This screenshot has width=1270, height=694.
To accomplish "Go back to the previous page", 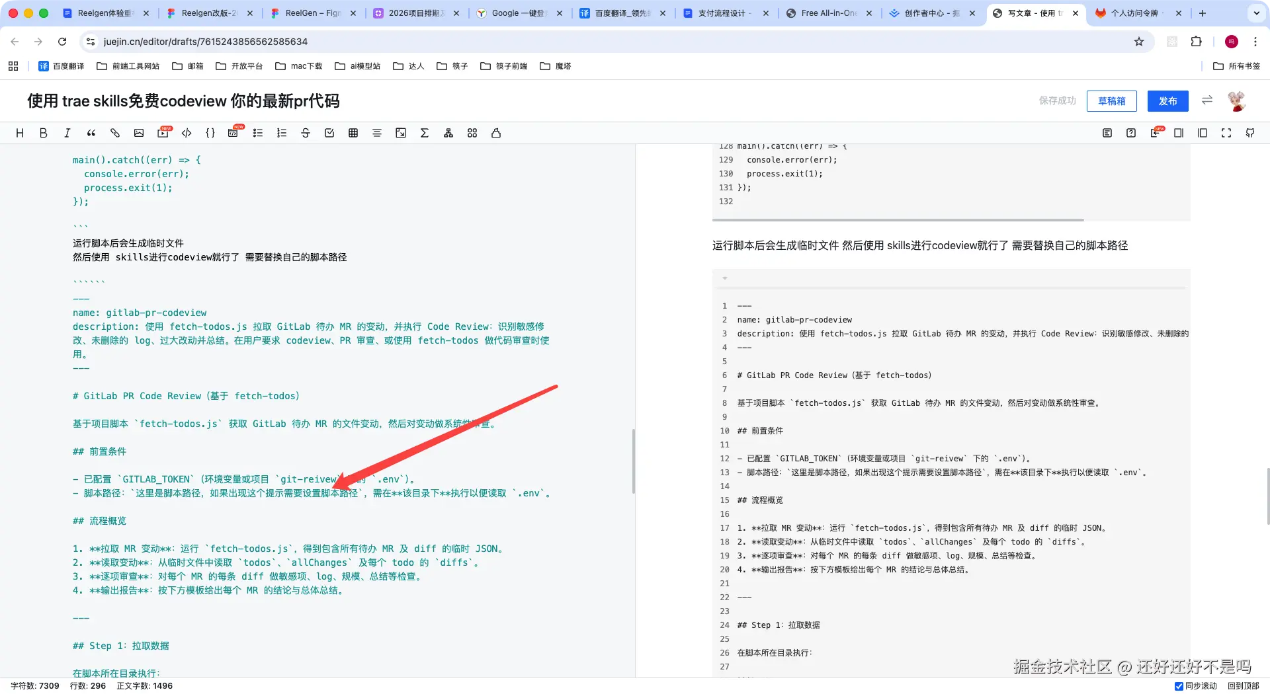I will click(x=15, y=42).
